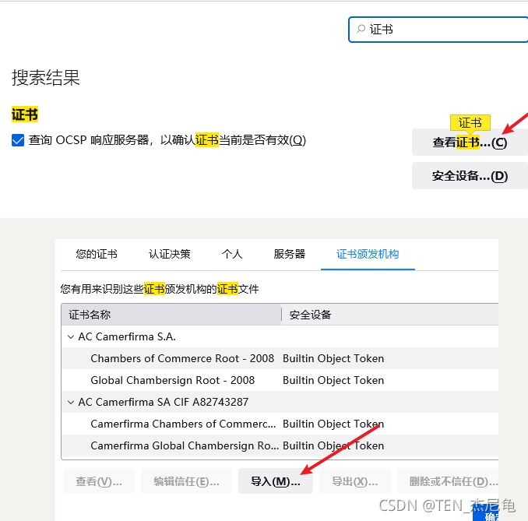528x521 pixels.
Task: Open 安全设备 button
Action: pyautogui.click(x=469, y=176)
